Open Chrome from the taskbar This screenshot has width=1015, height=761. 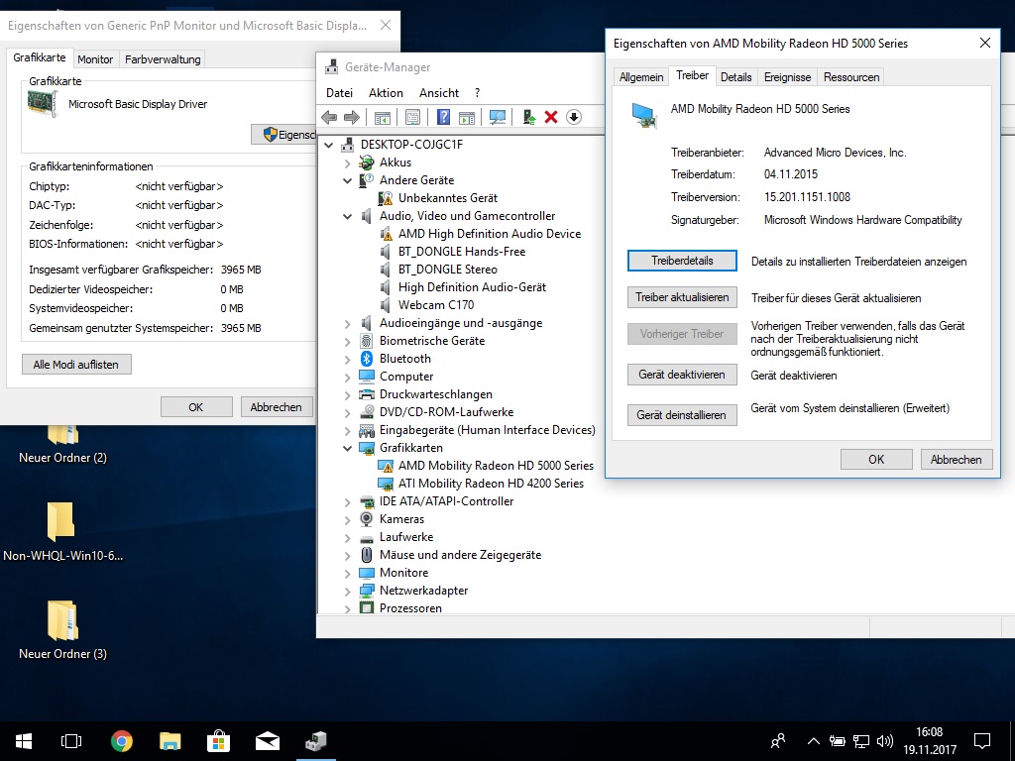[x=122, y=741]
